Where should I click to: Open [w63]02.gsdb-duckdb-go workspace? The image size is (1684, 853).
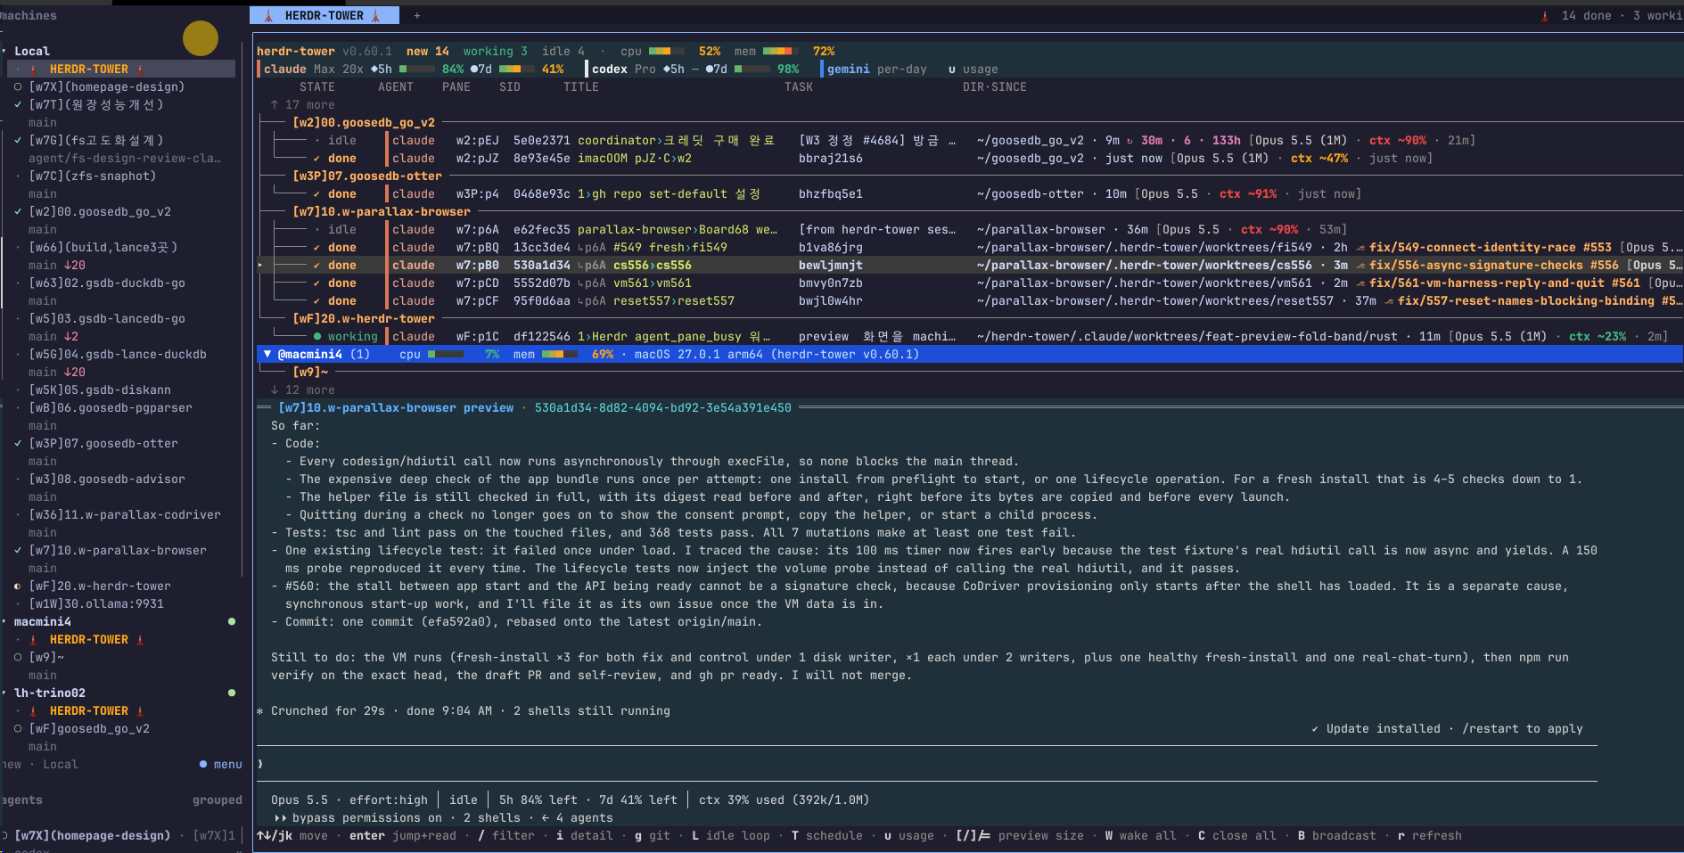point(107,283)
